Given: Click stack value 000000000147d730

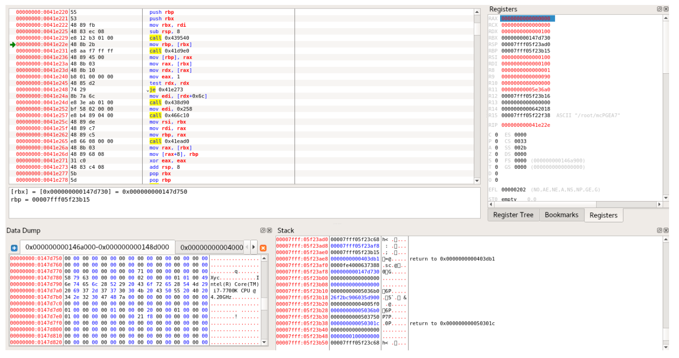Looking at the screenshot, I should (x=355, y=271).
